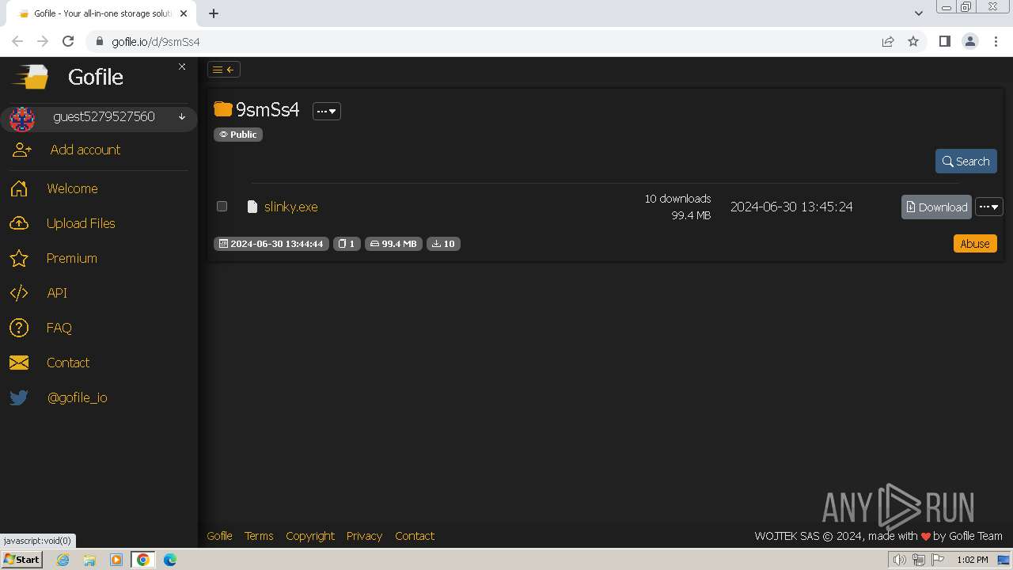Go to Welcome page
Screen dimensions: 1013x570
pyautogui.click(x=72, y=188)
